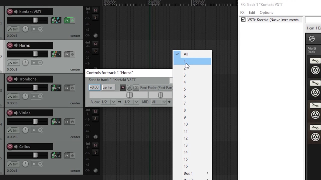Solo the Kontakt VSTI track
The image size is (321, 180).
[x=95, y=17]
